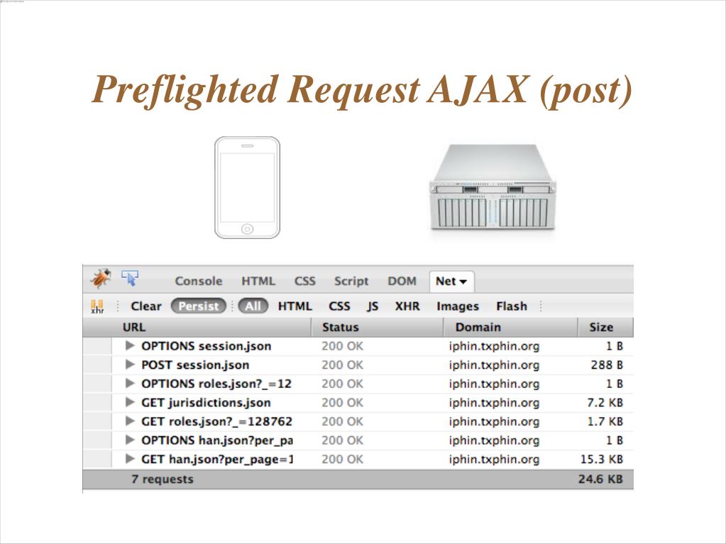Click the 7.2 KB size cell
Screen dimensions: 726x544
[x=605, y=403]
